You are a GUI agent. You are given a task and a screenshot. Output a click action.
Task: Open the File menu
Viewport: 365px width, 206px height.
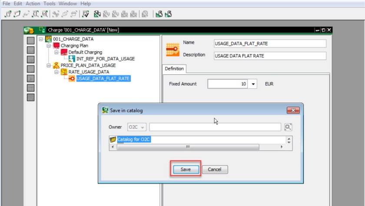[6, 4]
